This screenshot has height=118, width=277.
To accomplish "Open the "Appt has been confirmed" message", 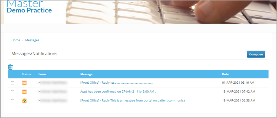I will (x=118, y=92).
